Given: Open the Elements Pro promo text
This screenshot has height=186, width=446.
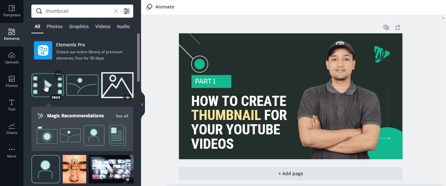Looking at the screenshot, I should click(x=89, y=51).
